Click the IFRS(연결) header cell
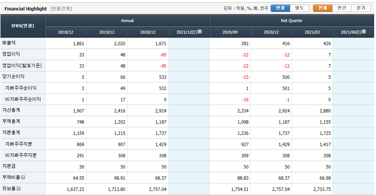The width and height of the screenshot is (376, 195). [x=23, y=26]
